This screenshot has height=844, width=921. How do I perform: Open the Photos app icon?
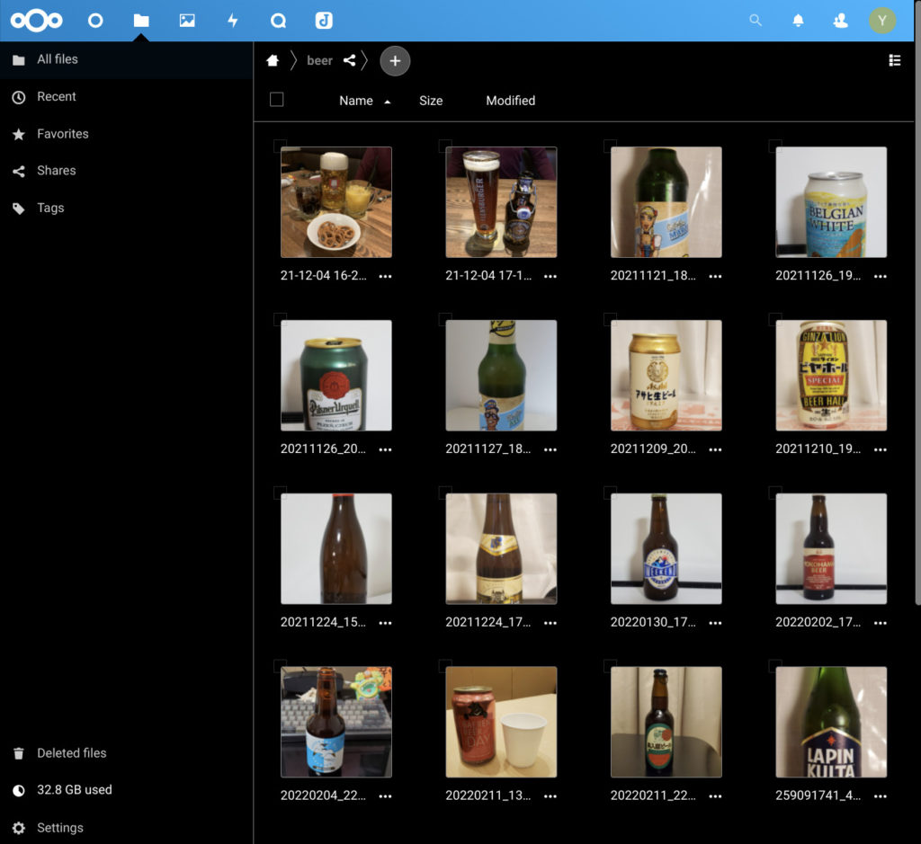click(x=187, y=21)
